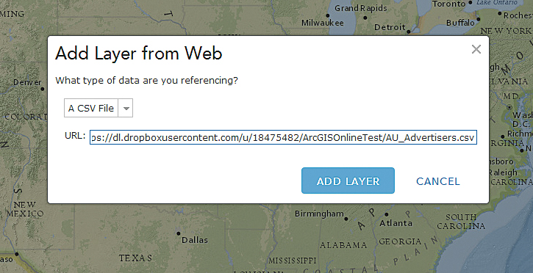Click the Denver city dot on map
The width and height of the screenshot is (533, 273).
pos(43,90)
